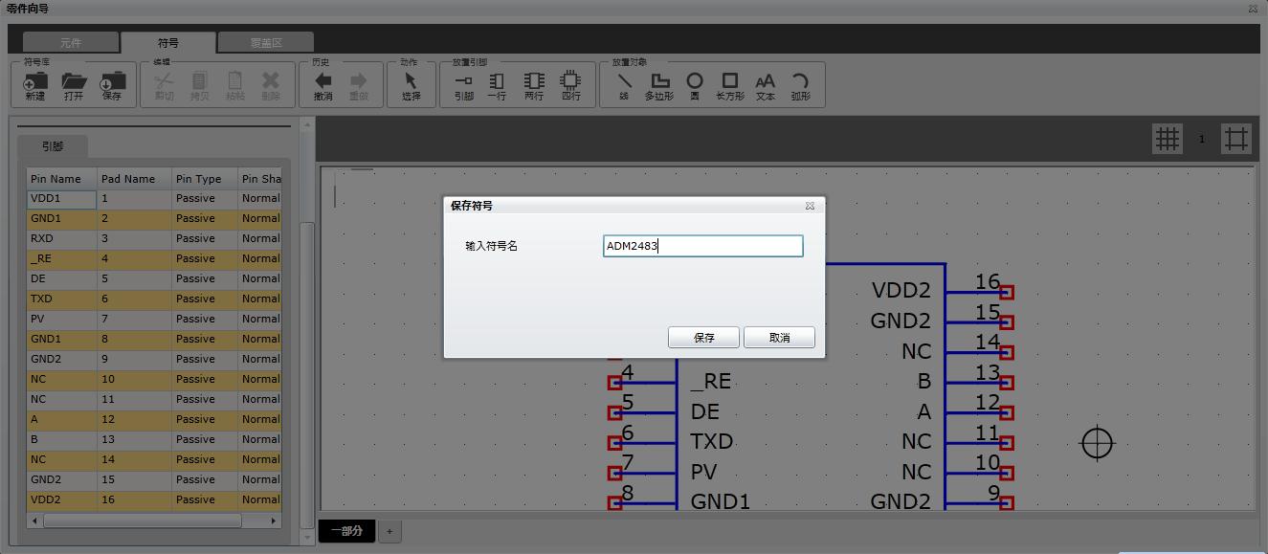Viewport: 1268px width, 554px height.
Task: Click the crosshair origin marker on canvas
Action: tap(1097, 443)
